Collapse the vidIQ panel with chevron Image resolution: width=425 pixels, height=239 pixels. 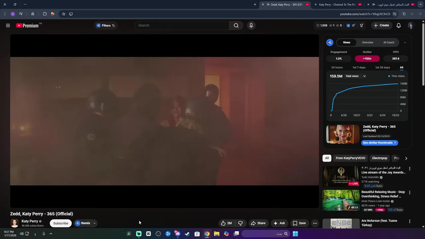[x=405, y=42]
